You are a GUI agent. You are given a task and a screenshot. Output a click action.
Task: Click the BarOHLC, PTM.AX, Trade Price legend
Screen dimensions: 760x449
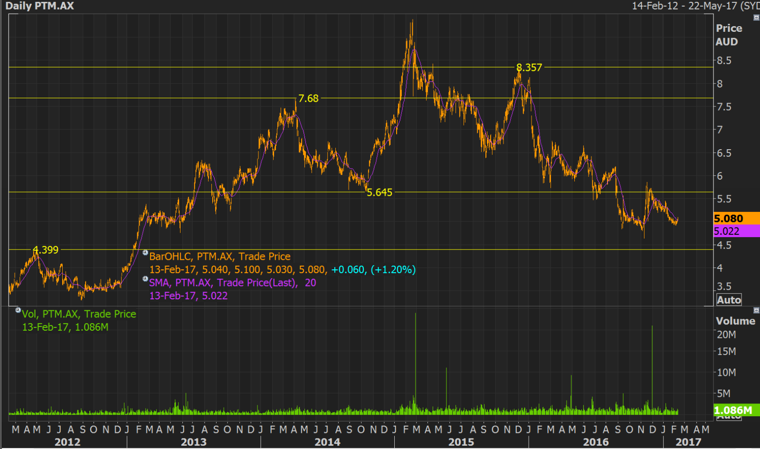pos(220,257)
